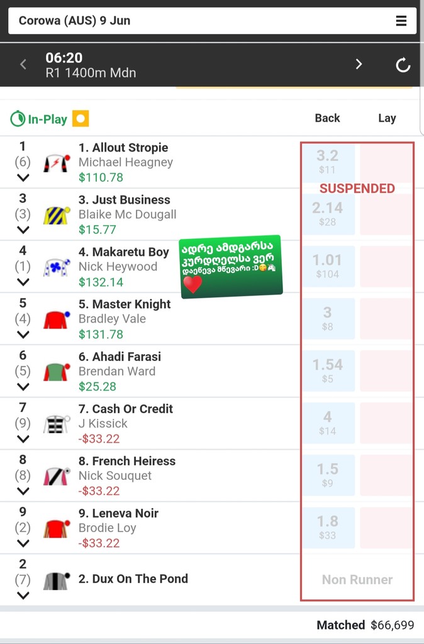Go to the previous race
Image resolution: width=424 pixels, height=644 pixels.
pyautogui.click(x=23, y=64)
